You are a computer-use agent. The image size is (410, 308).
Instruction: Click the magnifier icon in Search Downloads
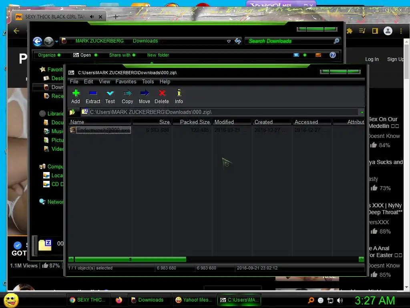[336, 41]
